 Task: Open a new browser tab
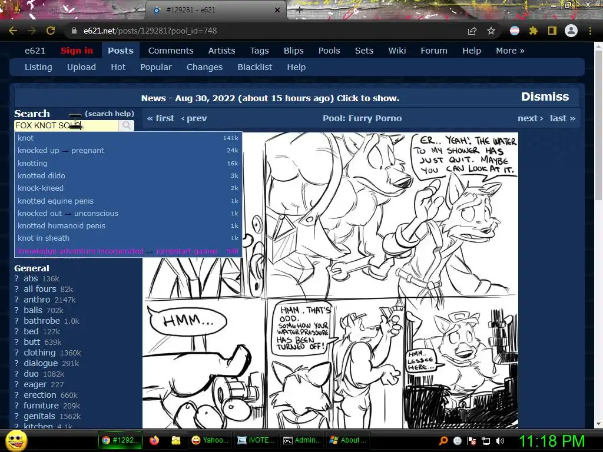point(300,10)
